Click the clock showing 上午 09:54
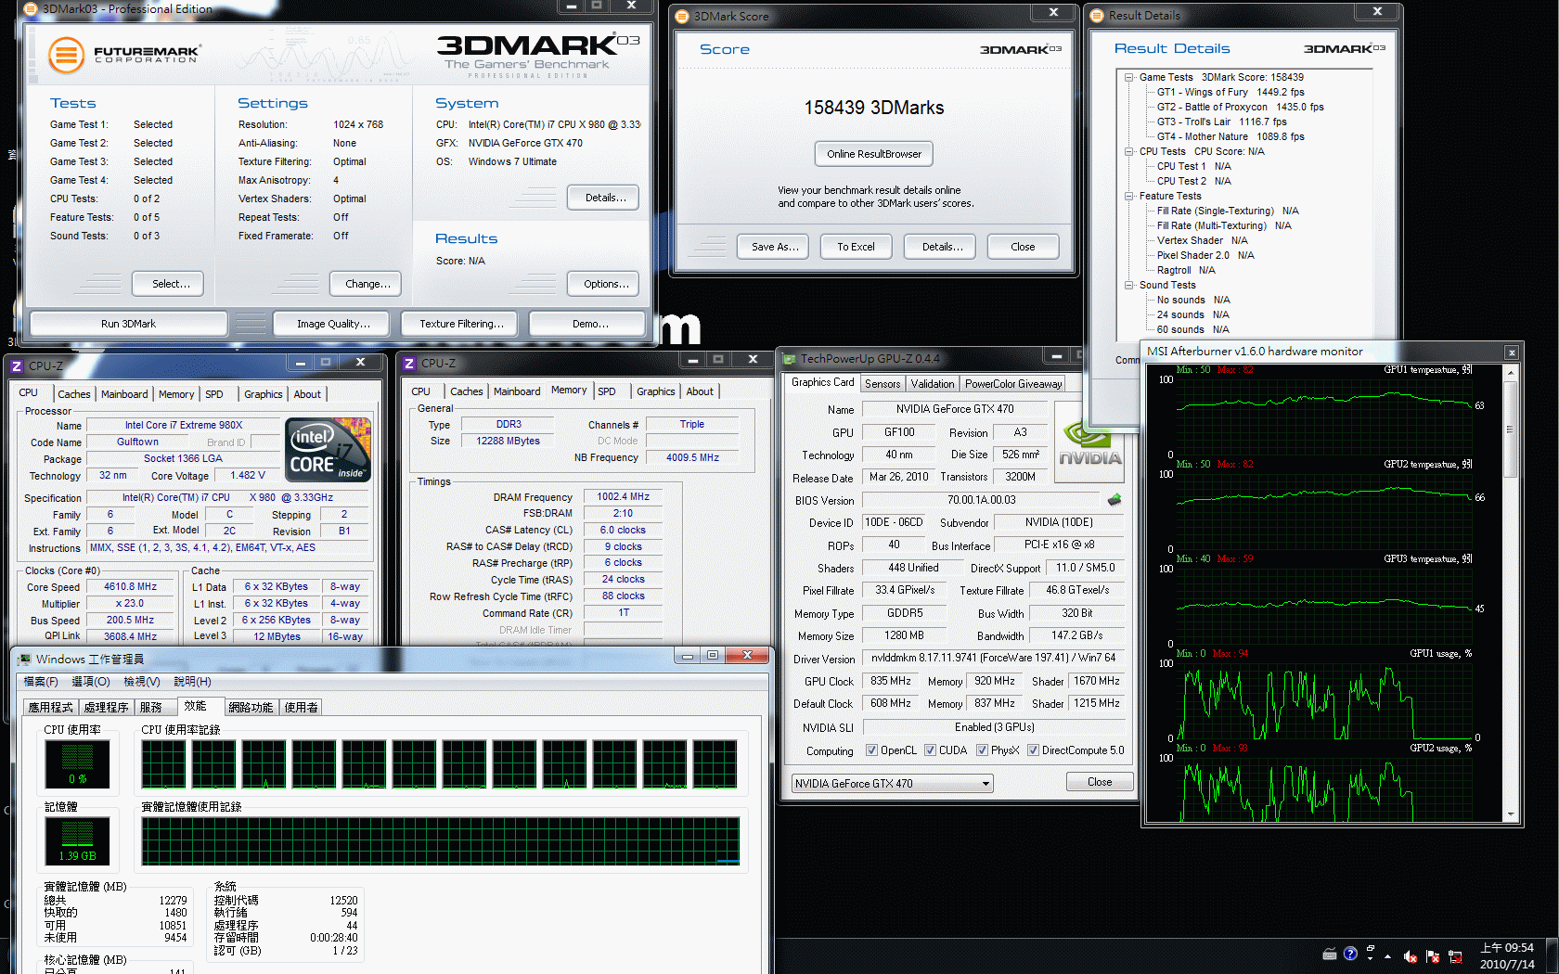 pos(1507,948)
